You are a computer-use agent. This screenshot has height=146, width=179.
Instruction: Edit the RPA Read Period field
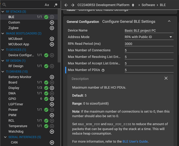click(x=149, y=44)
